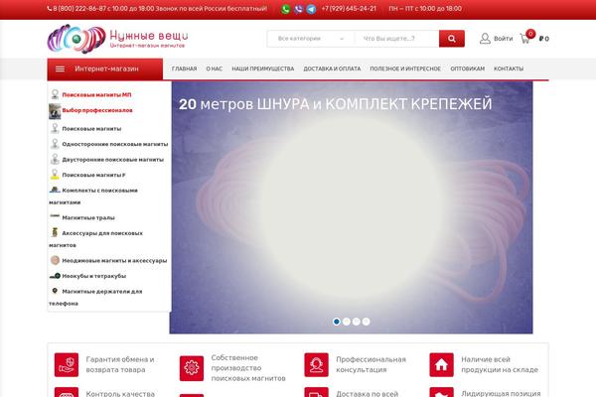Open Telegram contact icon in top bar
This screenshot has width=596, height=397.
311,9
